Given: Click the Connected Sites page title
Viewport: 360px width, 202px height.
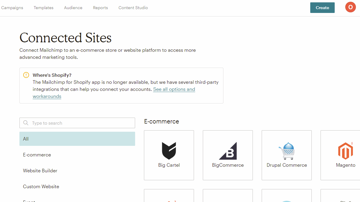Looking at the screenshot, I should (x=66, y=38).
